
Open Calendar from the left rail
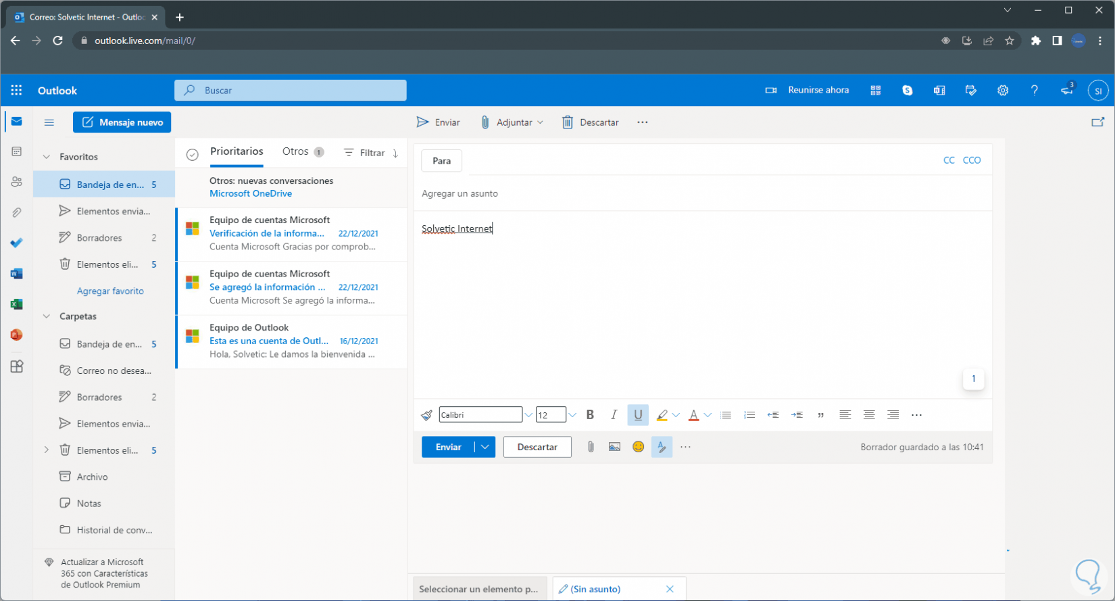point(17,151)
